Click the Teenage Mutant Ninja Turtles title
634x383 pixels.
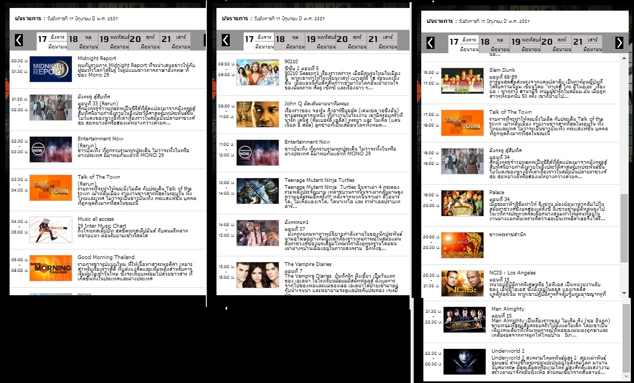click(x=320, y=180)
